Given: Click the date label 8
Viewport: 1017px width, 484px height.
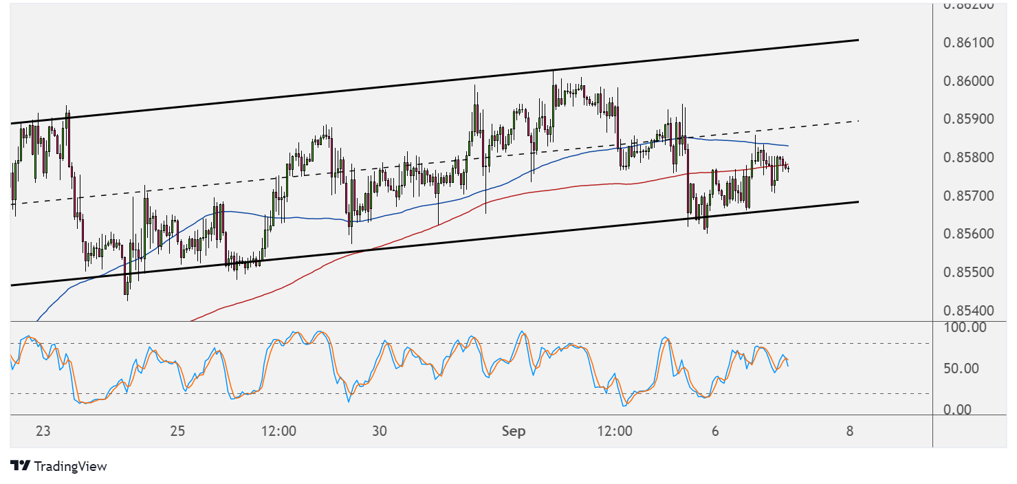Looking at the screenshot, I should [x=850, y=431].
